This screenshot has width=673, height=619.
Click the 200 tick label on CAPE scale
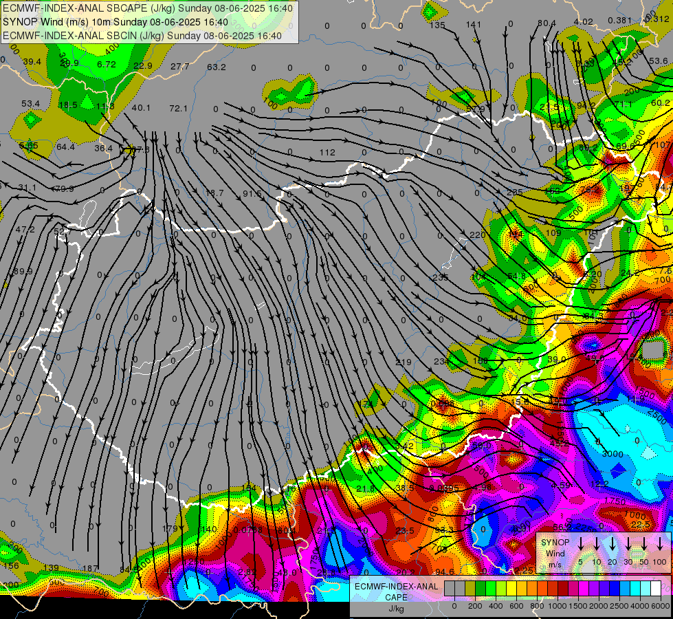475,606
